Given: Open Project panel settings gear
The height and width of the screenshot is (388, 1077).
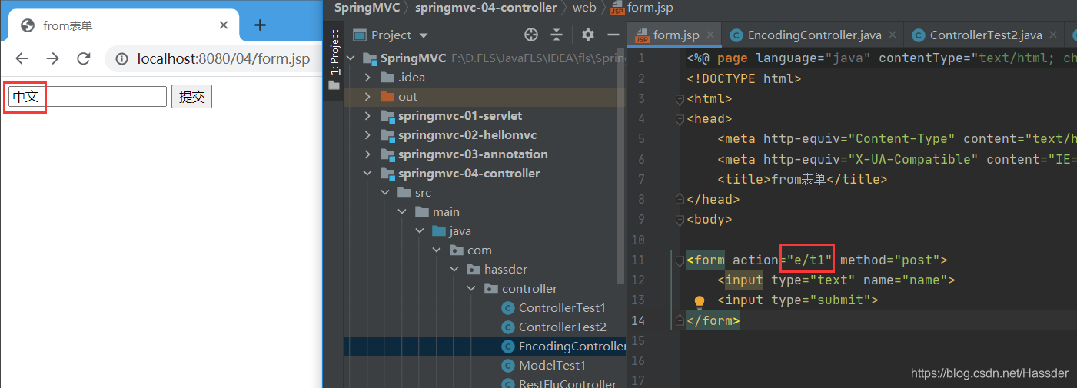Looking at the screenshot, I should pyautogui.click(x=588, y=35).
